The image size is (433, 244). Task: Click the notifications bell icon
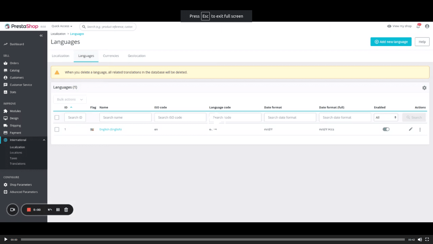(417, 26)
